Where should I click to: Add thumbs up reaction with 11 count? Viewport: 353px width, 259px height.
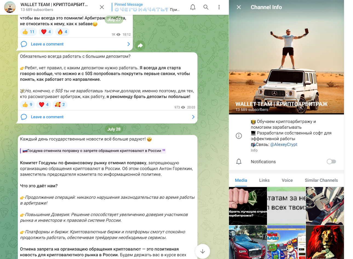[28, 32]
